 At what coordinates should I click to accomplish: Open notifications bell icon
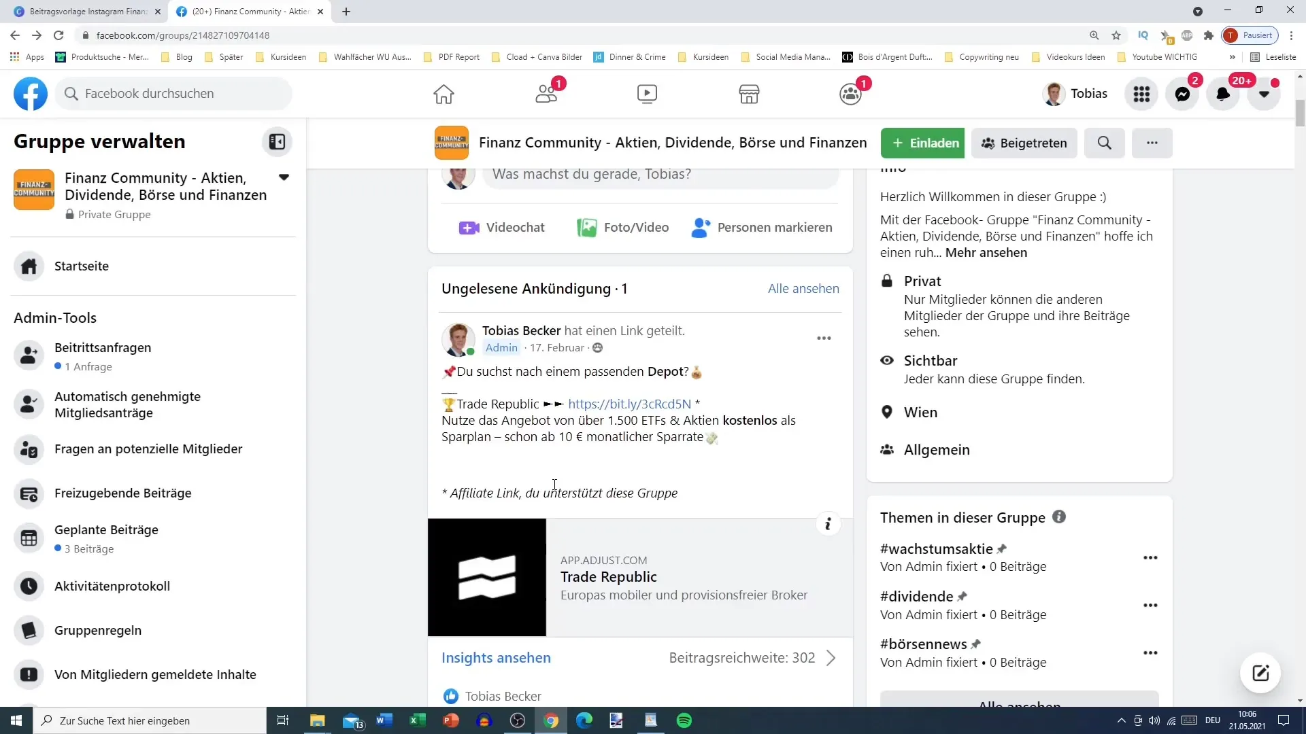tap(1223, 94)
